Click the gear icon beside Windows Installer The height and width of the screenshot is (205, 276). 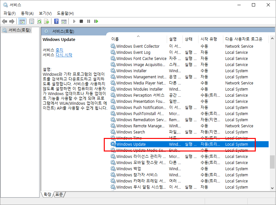pos(113,71)
